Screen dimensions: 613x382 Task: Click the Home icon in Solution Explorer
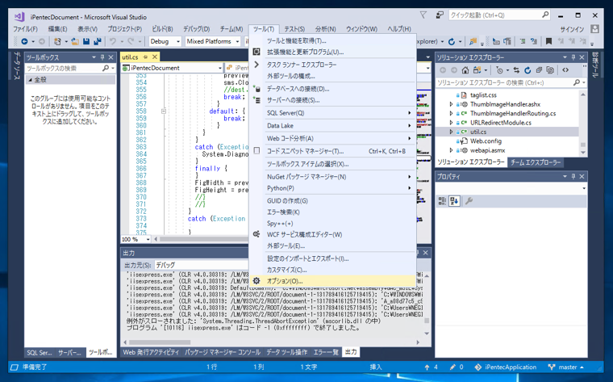tap(465, 70)
